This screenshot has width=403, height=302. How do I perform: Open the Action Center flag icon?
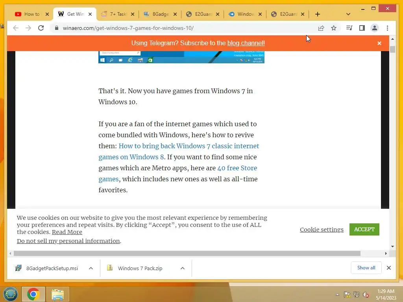pos(347,295)
